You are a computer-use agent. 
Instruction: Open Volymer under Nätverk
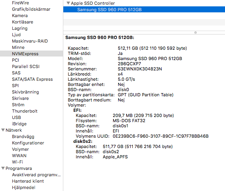point(20,149)
